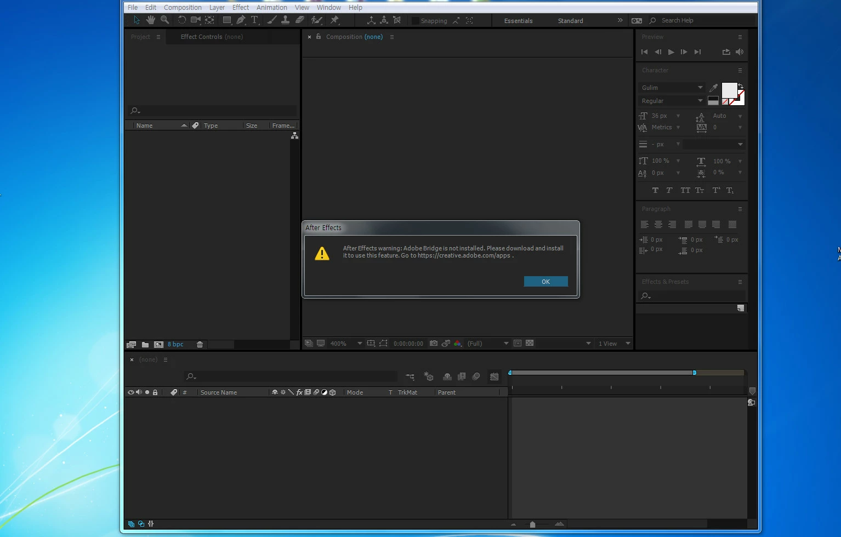Image resolution: width=841 pixels, height=537 pixels.
Task: Open the Metrics kerning dropdown
Action: tap(678, 127)
